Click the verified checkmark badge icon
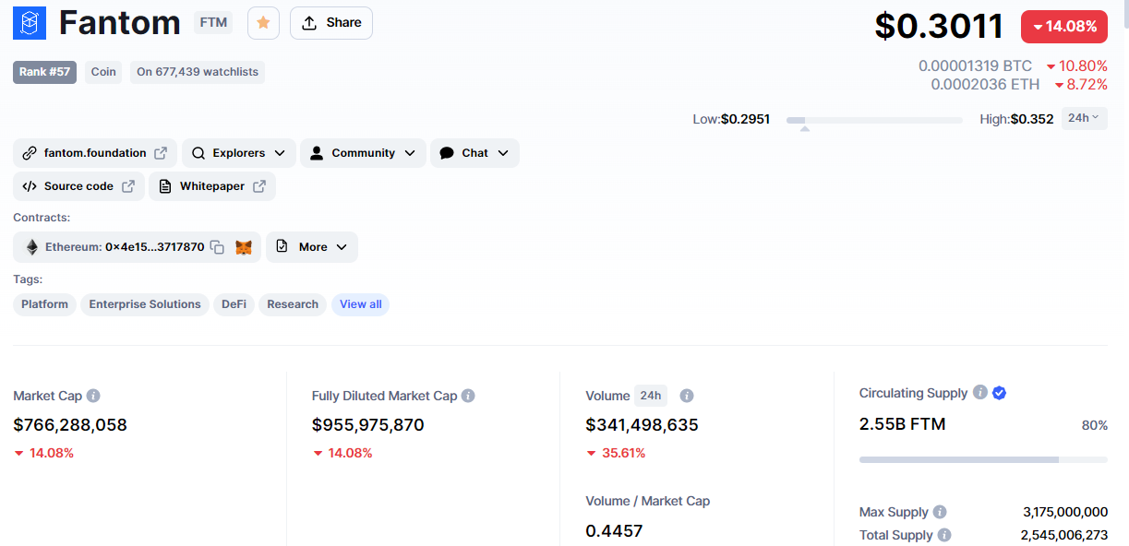1129x546 pixels. pyautogui.click(x=999, y=393)
